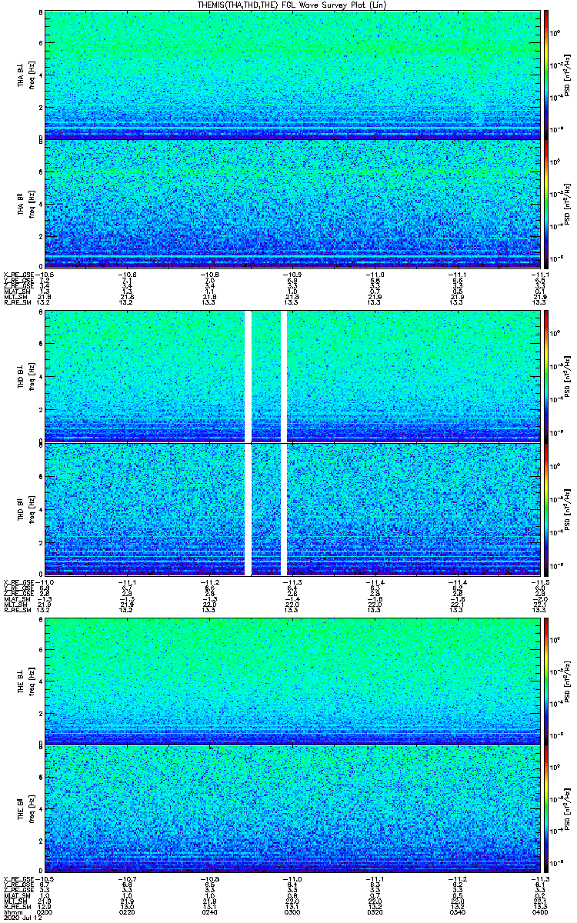Screen dimensions: 577x923
Task: Click X_RE_GSE row label under THE panels
Action: 18,878
